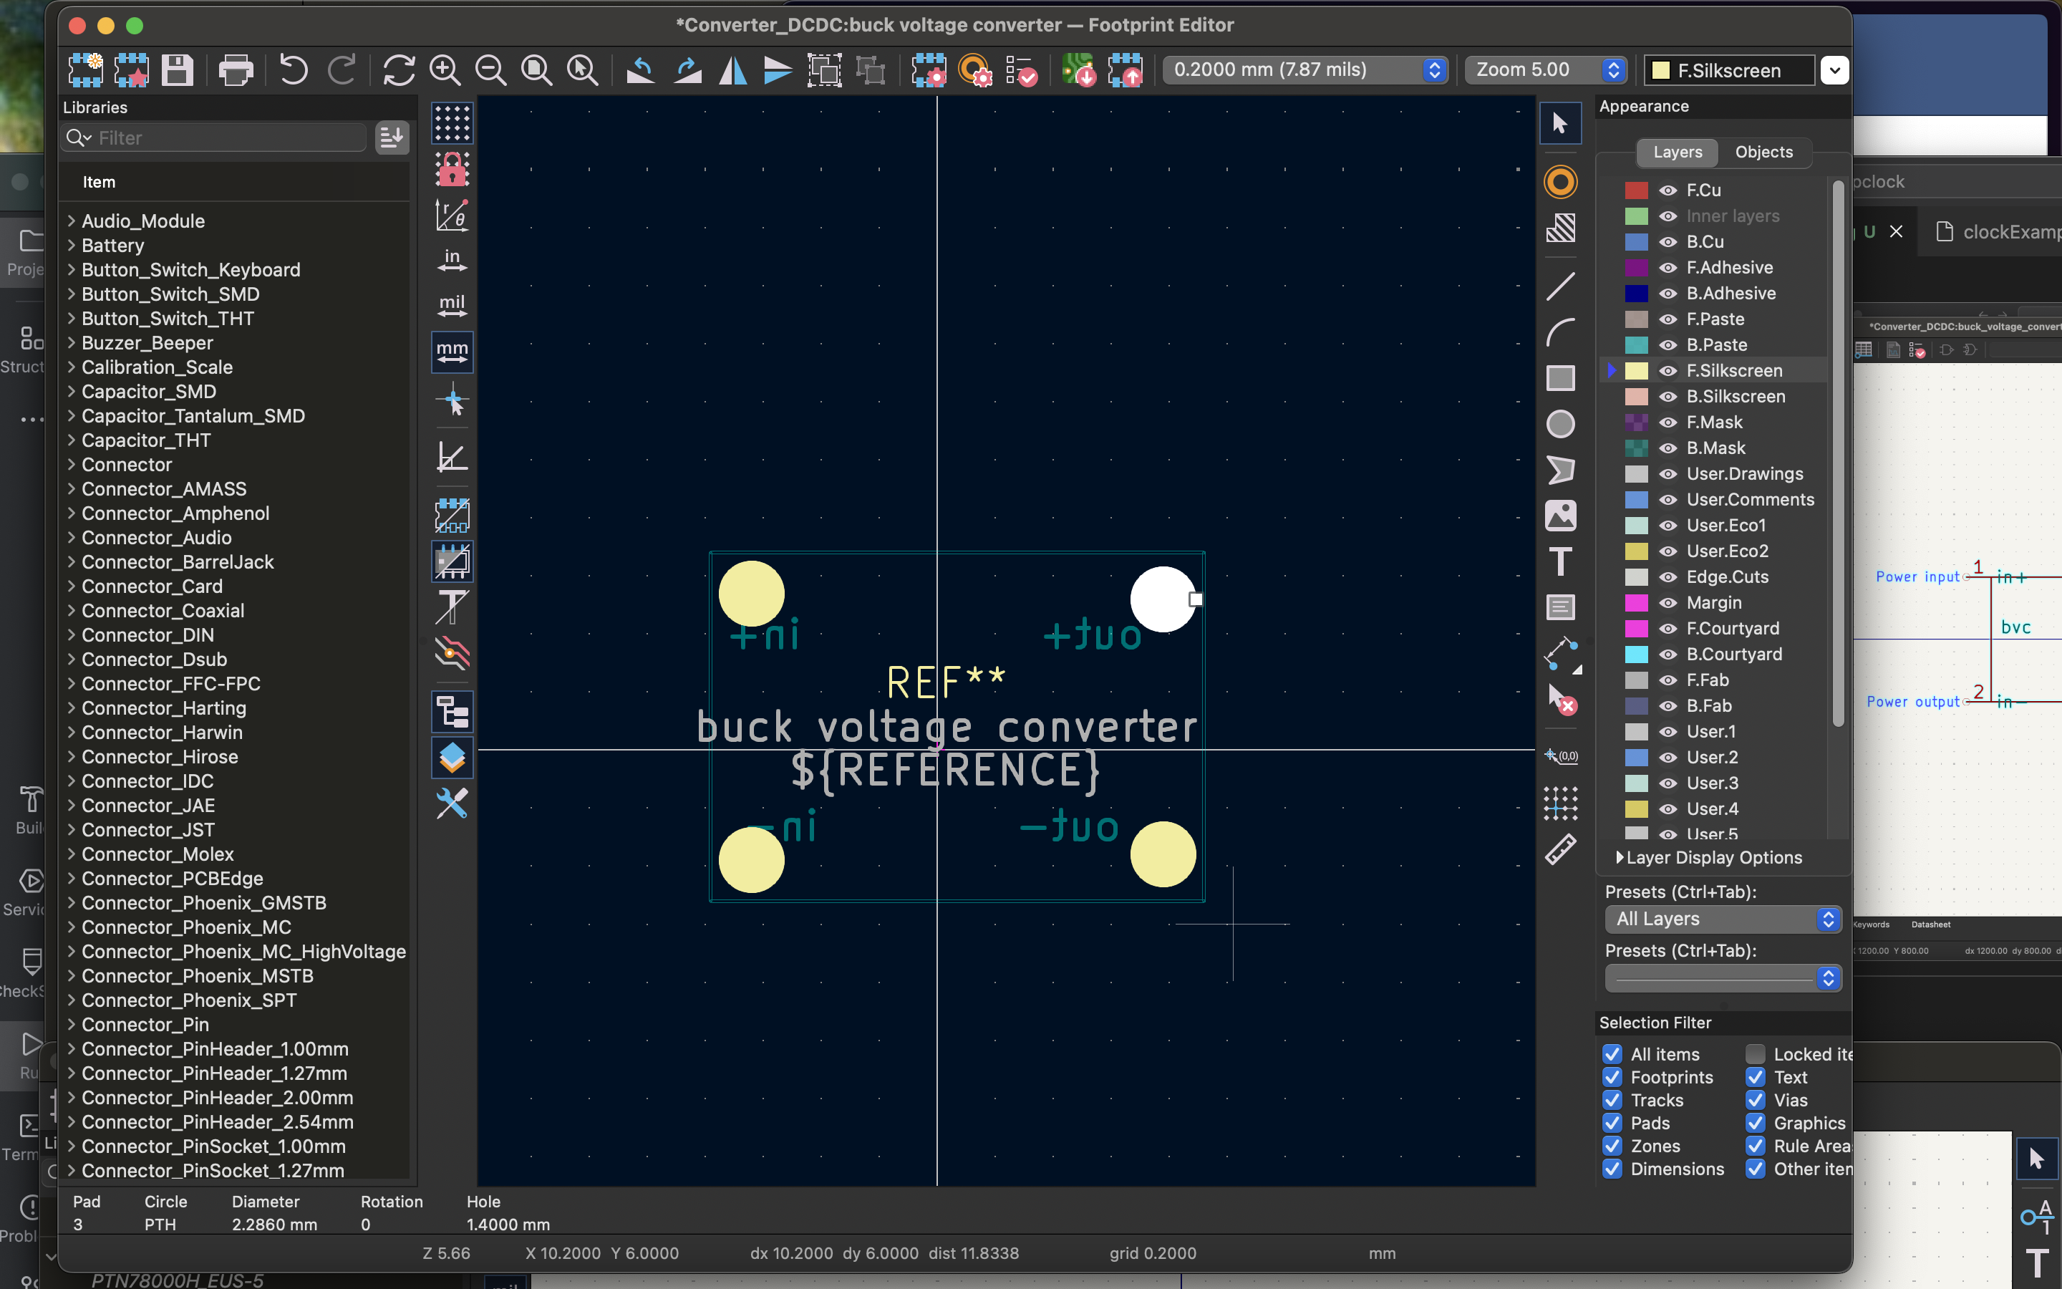Choose the Measure ruler tool
The width and height of the screenshot is (2062, 1289).
coord(1560,849)
